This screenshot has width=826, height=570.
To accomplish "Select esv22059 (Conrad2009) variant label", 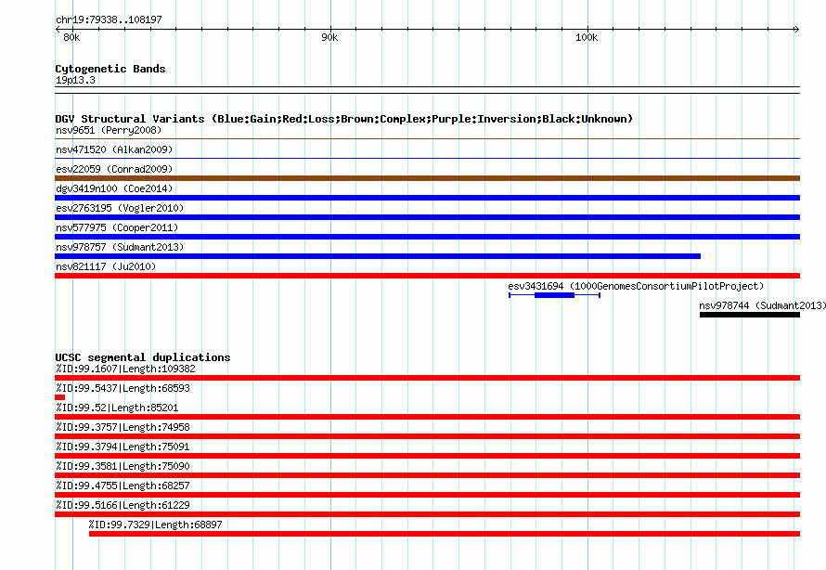I will pyautogui.click(x=114, y=169).
